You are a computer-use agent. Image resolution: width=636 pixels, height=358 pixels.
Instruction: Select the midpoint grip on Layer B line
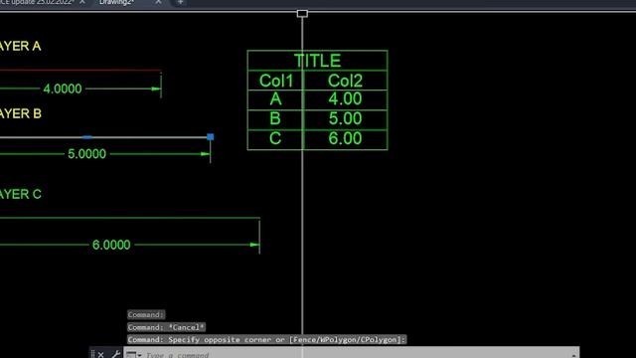tap(87, 137)
